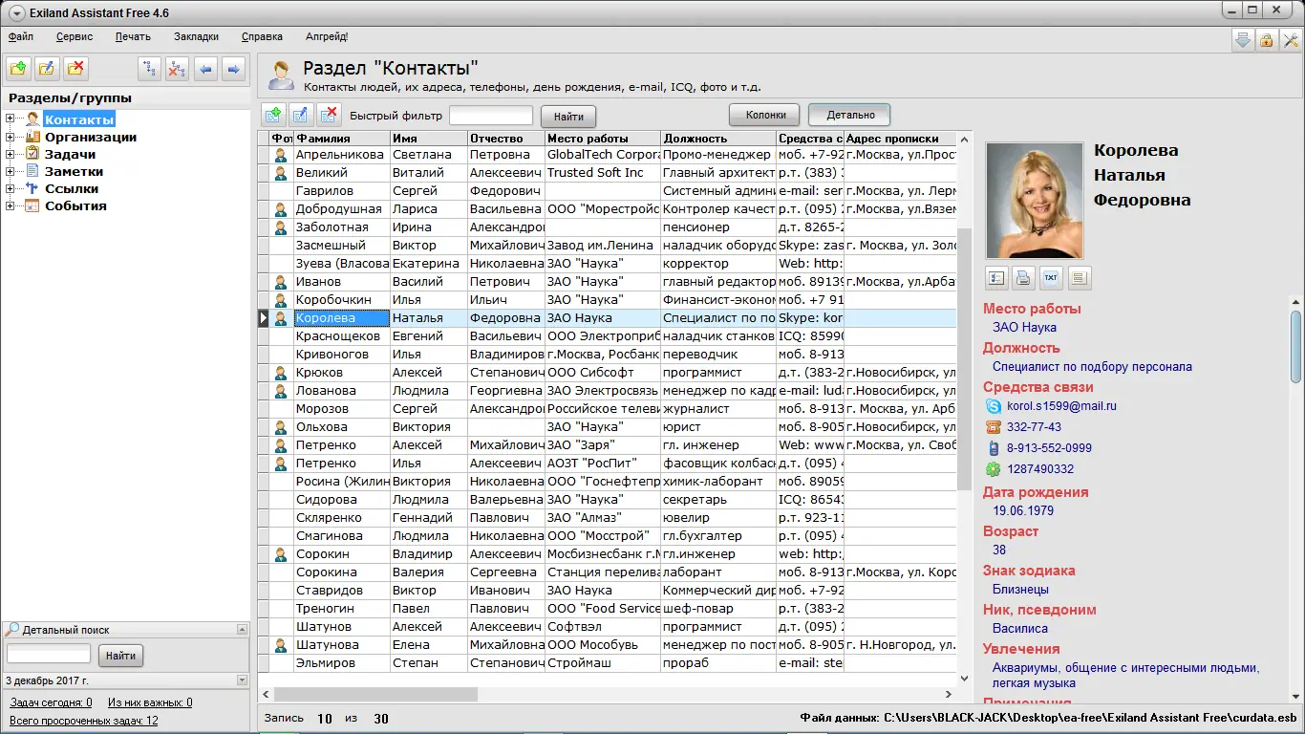Click the delete folder icon with red X
This screenshot has height=734, width=1305.
[x=76, y=68]
